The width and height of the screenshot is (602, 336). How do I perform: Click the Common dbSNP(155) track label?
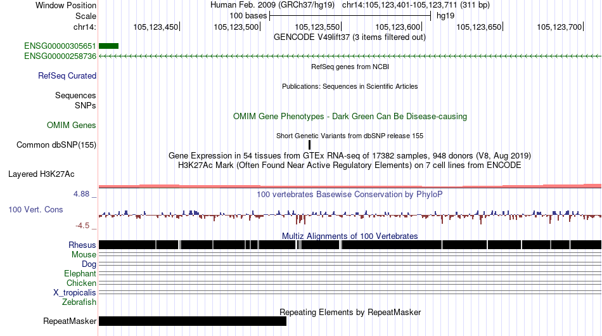[56, 145]
